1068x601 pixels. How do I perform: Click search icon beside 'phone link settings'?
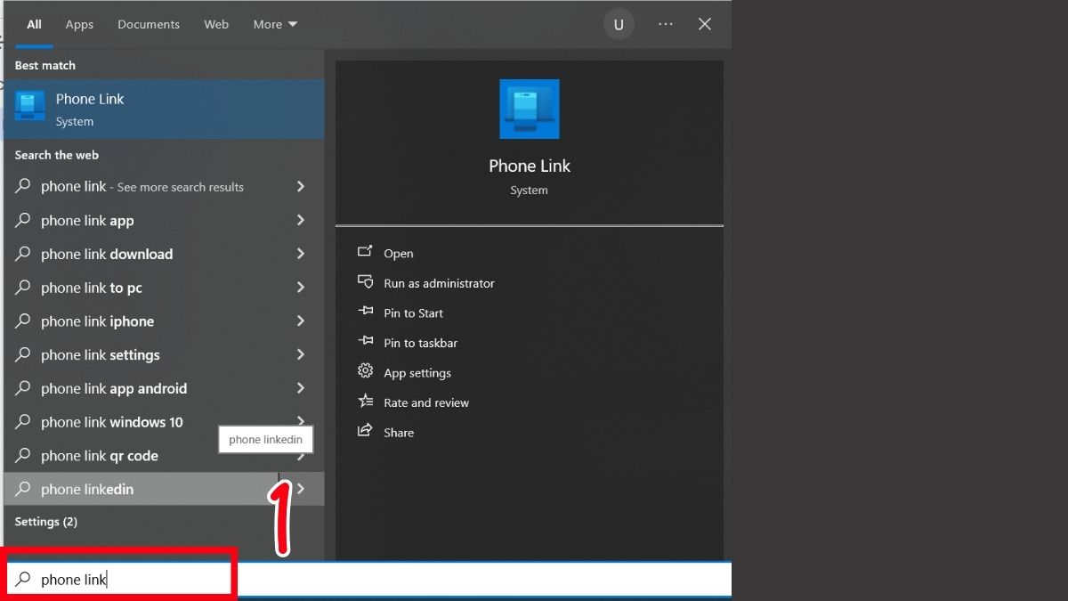tap(23, 354)
